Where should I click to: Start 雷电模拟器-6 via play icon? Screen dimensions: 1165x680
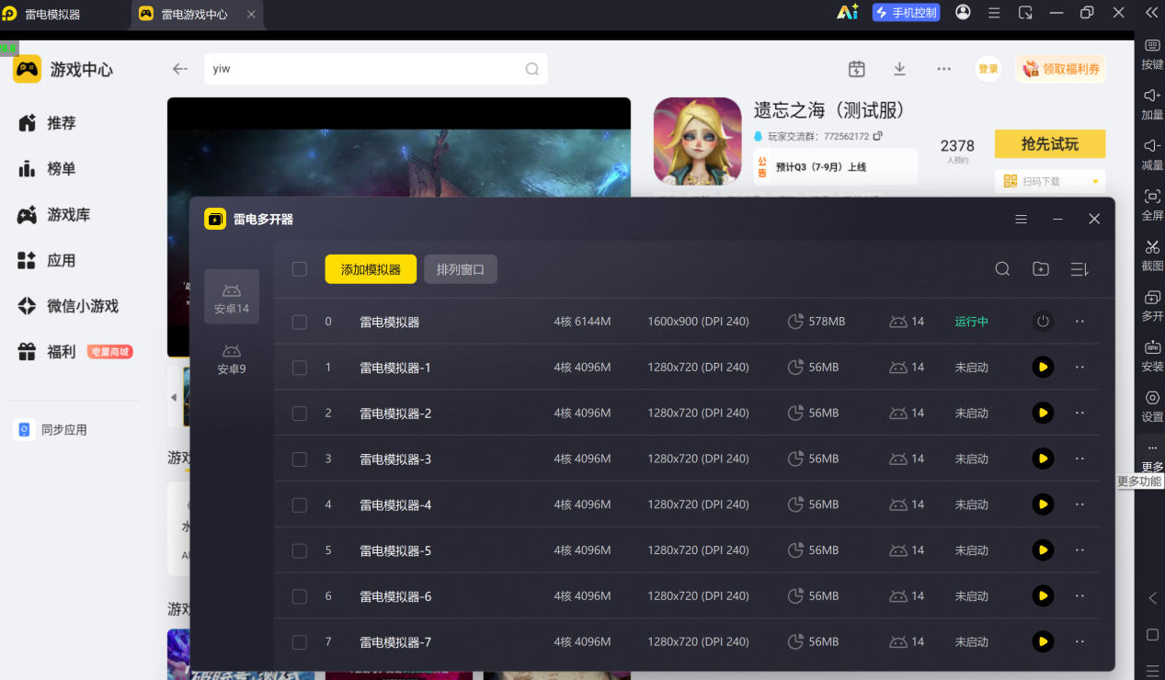tap(1043, 596)
